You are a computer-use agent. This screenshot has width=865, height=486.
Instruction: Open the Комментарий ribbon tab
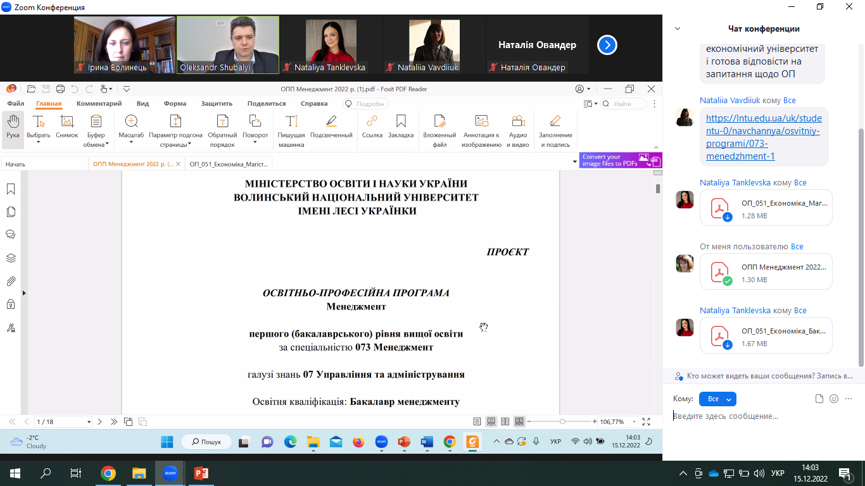[99, 104]
